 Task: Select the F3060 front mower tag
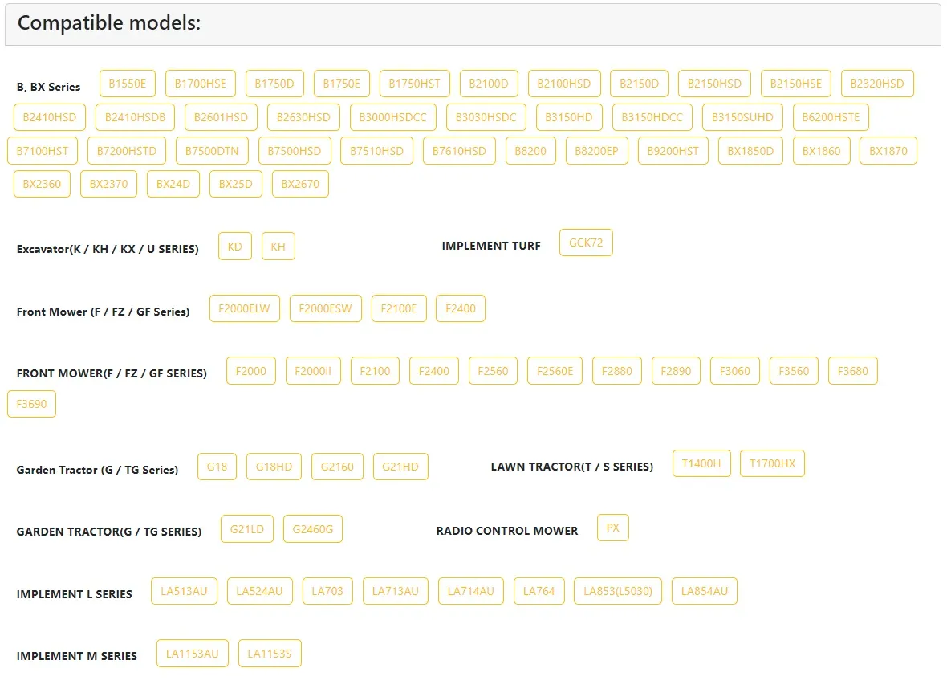[x=735, y=370]
